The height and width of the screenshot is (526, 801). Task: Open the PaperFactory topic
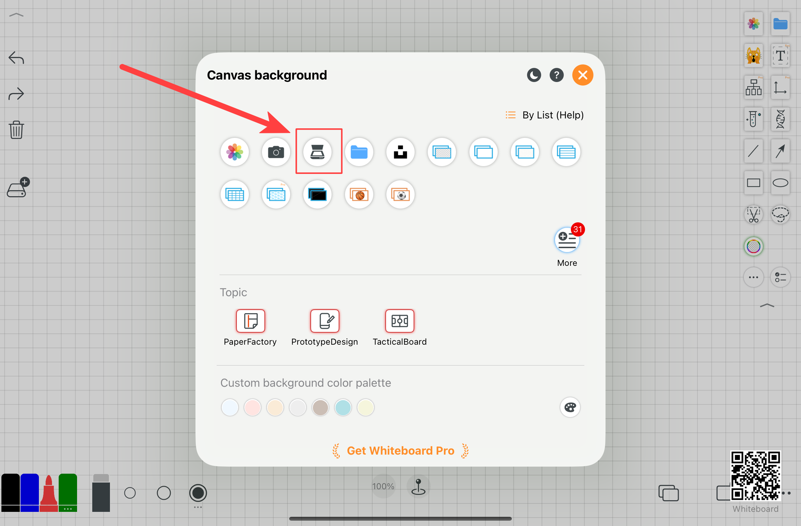250,321
